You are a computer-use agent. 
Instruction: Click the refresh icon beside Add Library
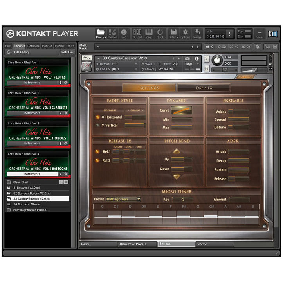tap(9, 52)
